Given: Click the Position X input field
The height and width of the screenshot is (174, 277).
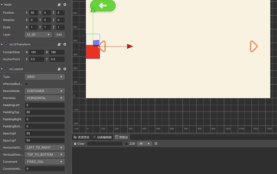Looking at the screenshot, I should pos(33,13).
